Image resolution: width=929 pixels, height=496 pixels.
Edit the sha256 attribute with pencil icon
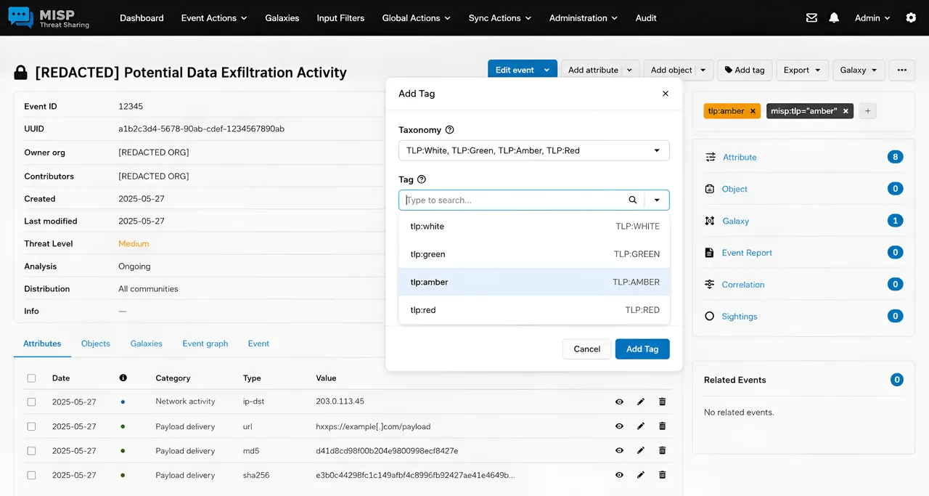click(x=641, y=475)
